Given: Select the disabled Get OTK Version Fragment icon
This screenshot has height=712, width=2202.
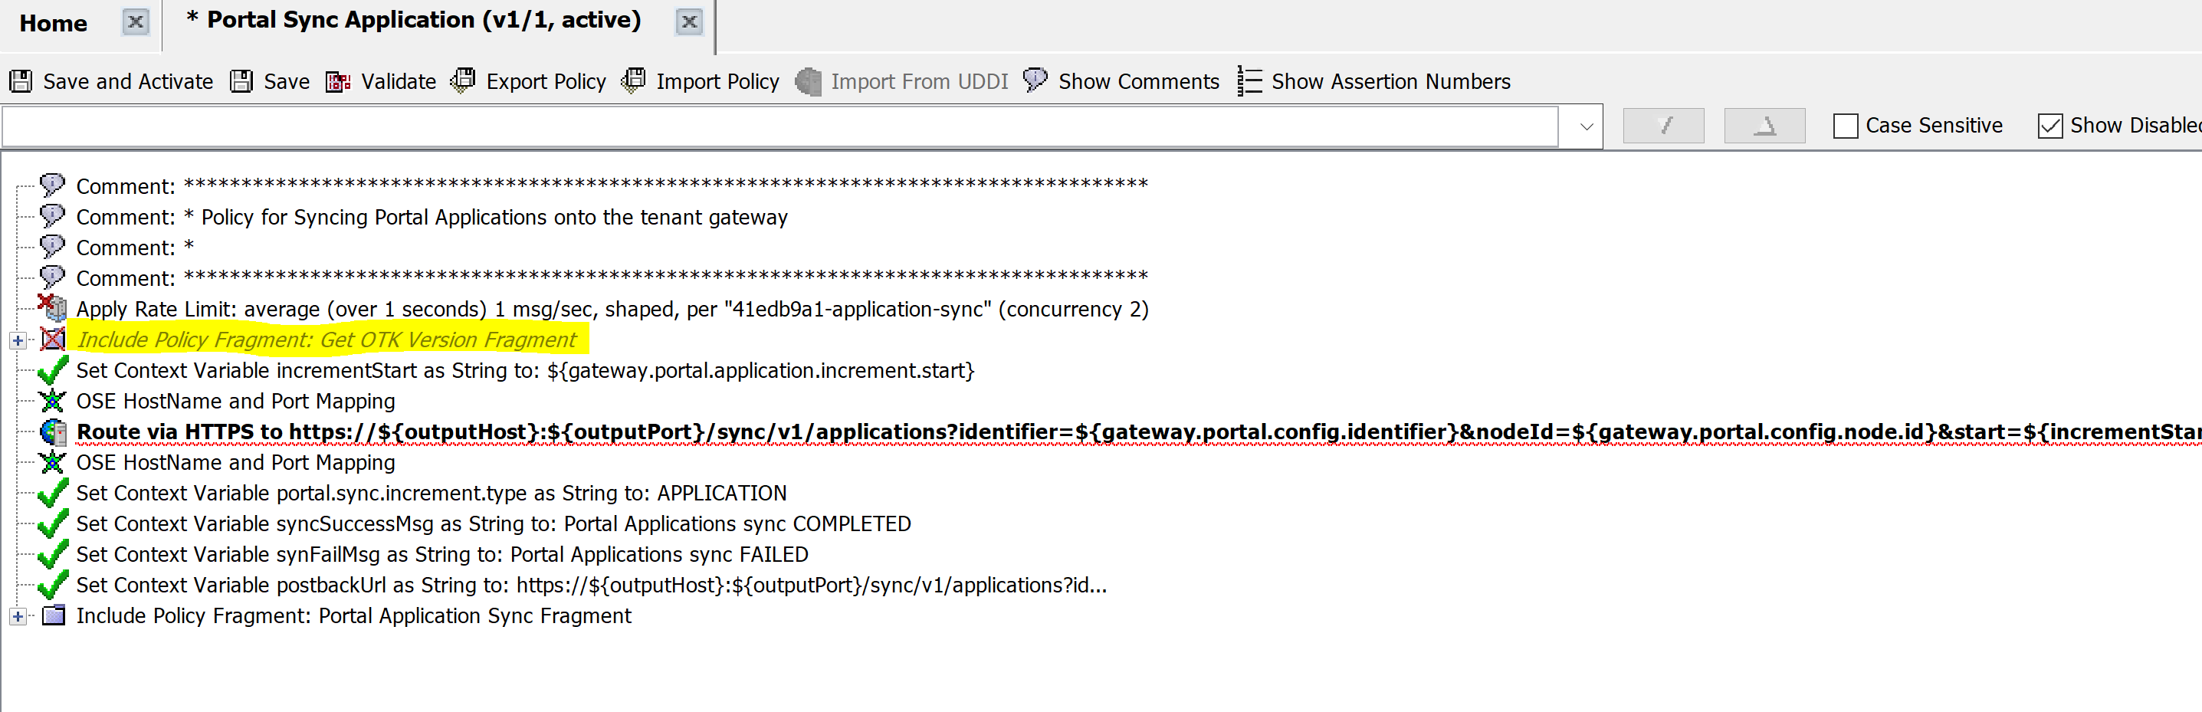Looking at the screenshot, I should (x=53, y=340).
